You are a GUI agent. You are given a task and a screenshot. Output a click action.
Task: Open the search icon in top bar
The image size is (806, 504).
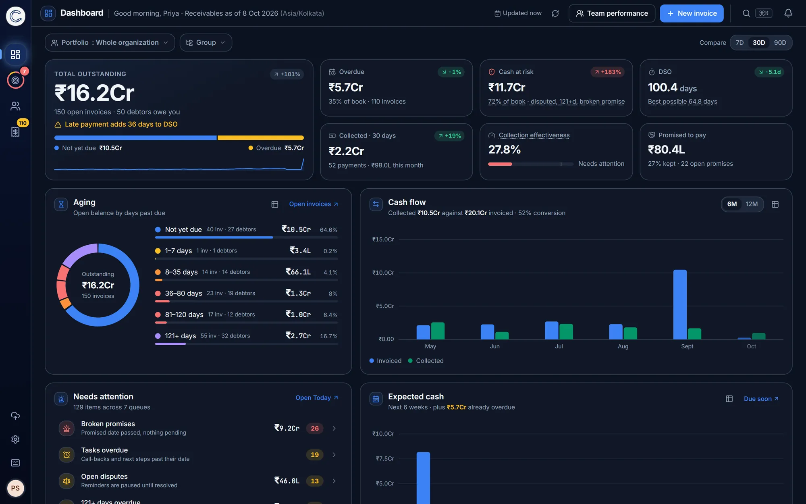click(746, 13)
